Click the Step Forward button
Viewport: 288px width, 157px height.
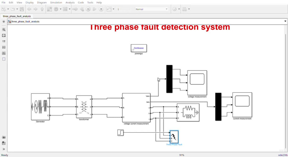tap(94, 9)
